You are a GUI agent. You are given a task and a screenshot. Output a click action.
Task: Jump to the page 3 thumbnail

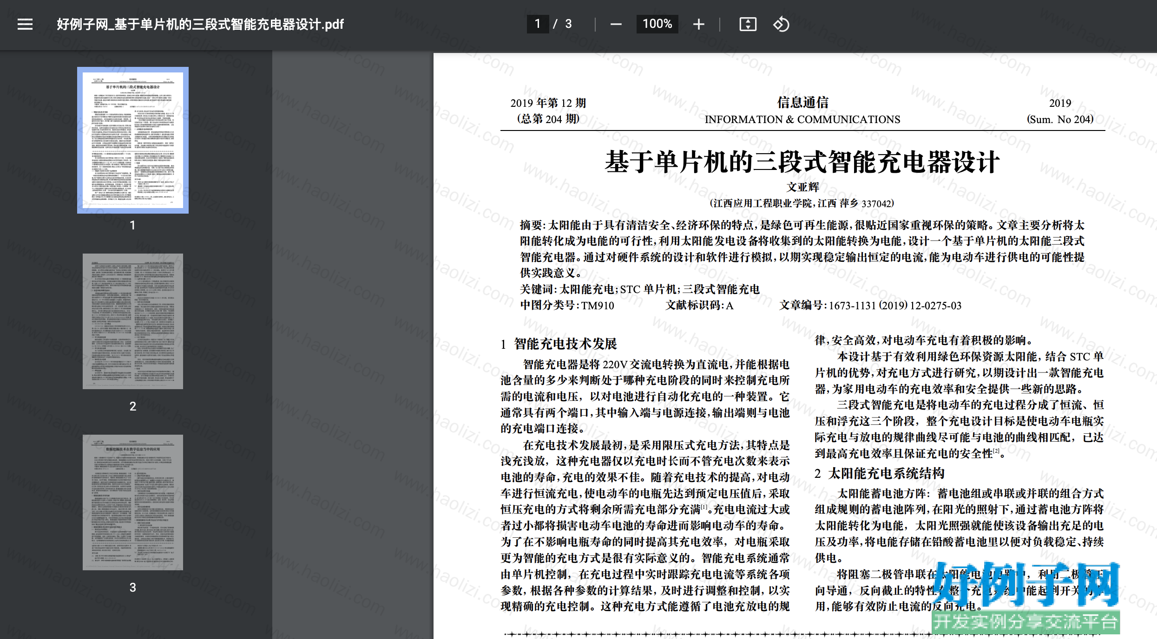tap(133, 502)
